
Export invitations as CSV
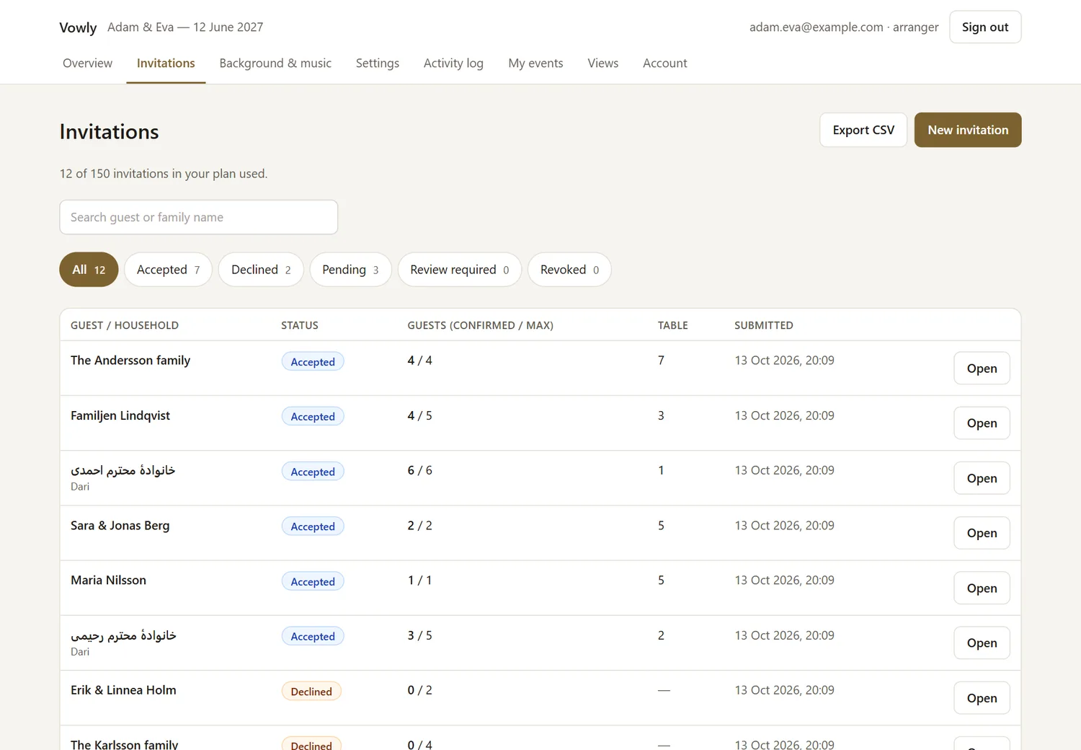[863, 130]
